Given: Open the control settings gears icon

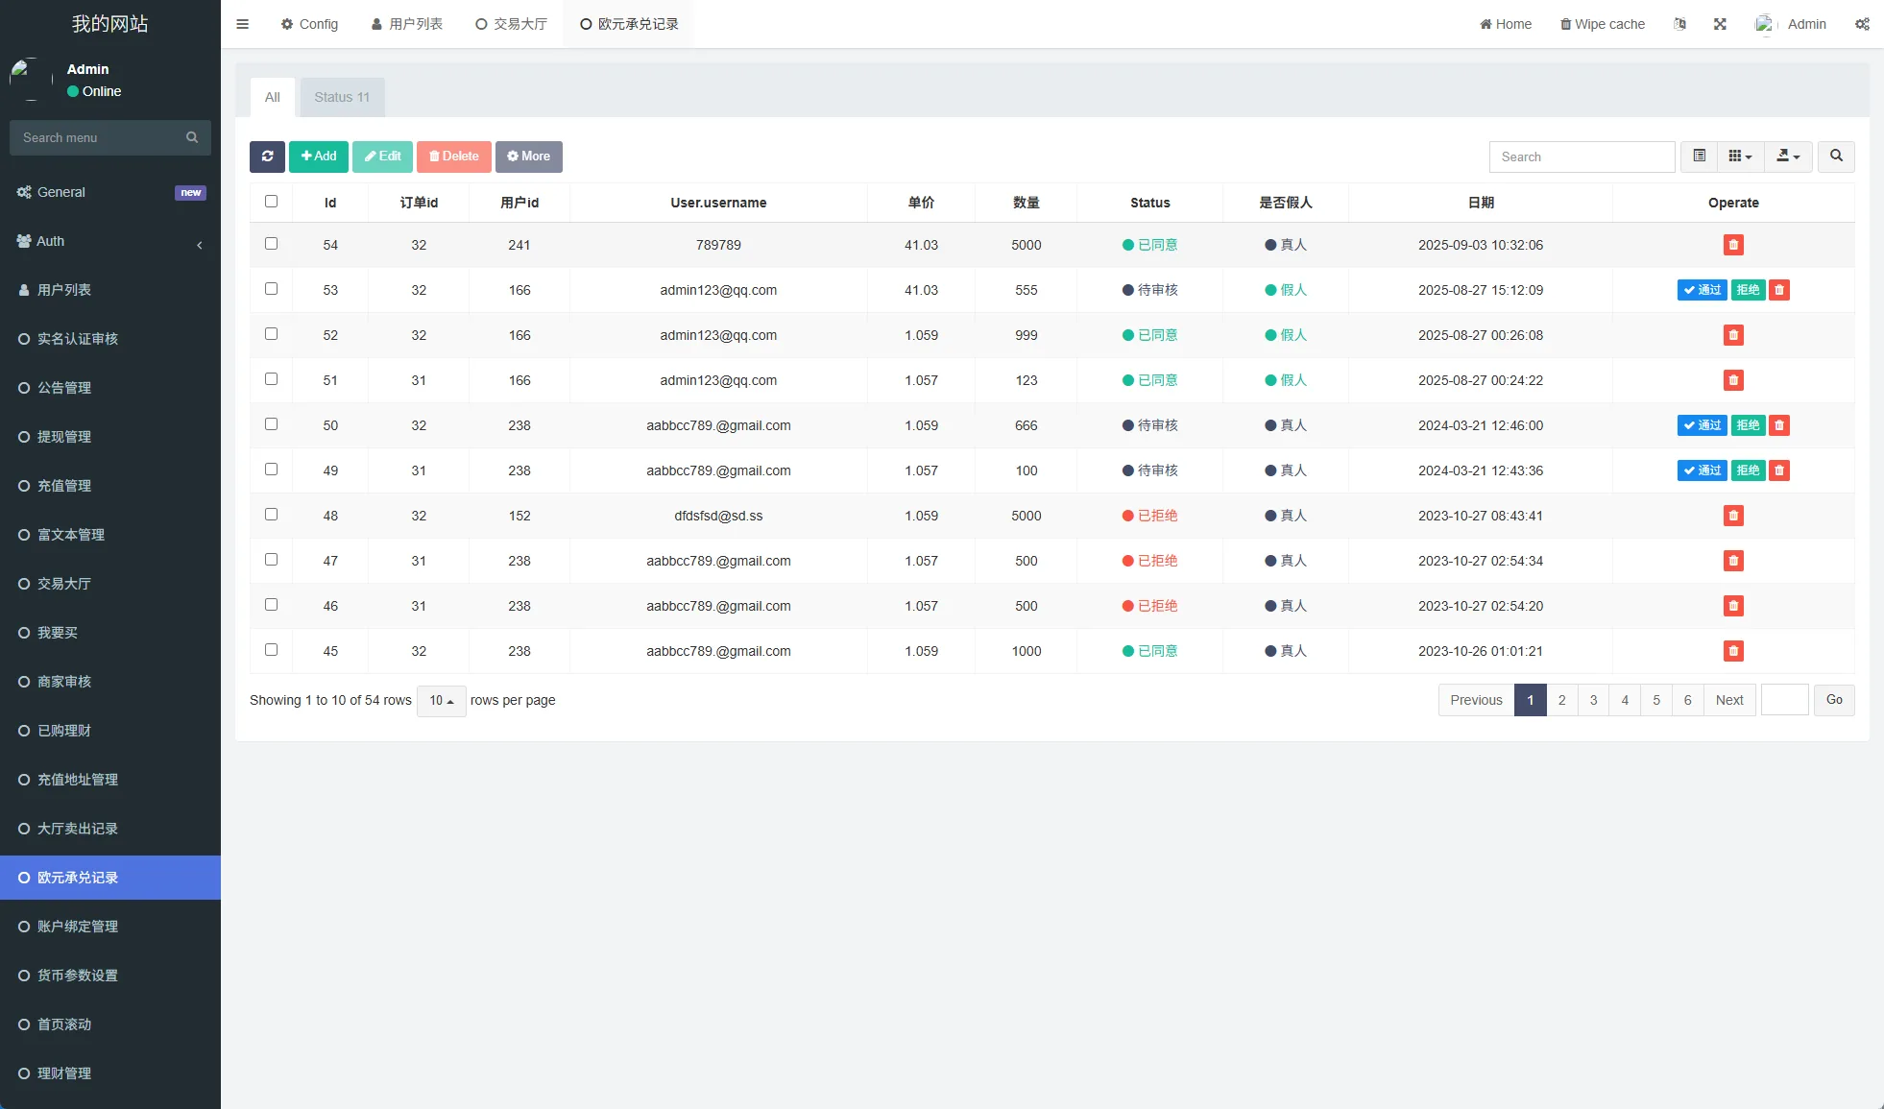Looking at the screenshot, I should pos(1862,24).
